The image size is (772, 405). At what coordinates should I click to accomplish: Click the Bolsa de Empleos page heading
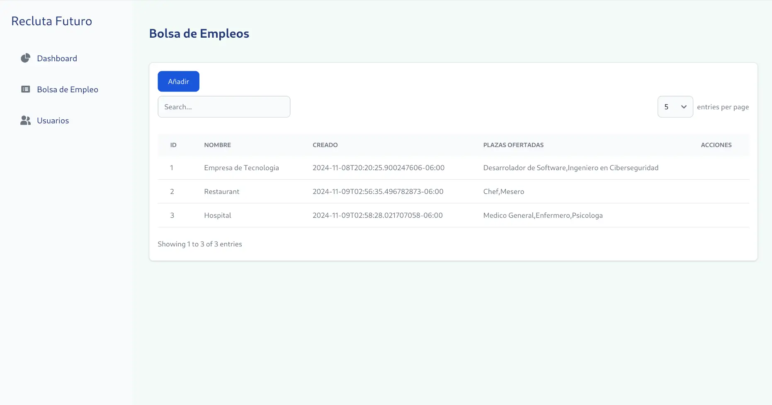point(199,34)
